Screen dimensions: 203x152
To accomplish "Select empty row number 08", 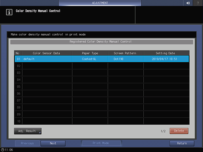I will tap(102, 107).
